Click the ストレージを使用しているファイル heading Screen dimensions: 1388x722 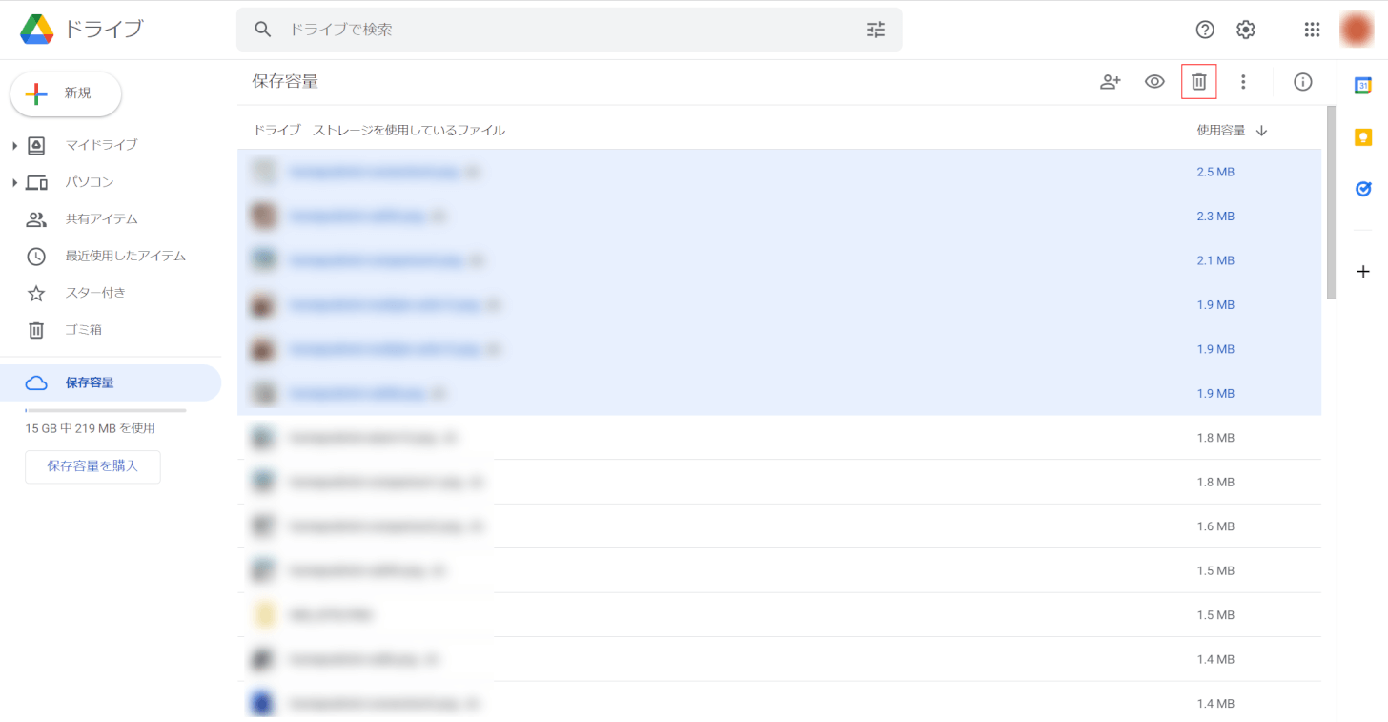click(x=409, y=131)
